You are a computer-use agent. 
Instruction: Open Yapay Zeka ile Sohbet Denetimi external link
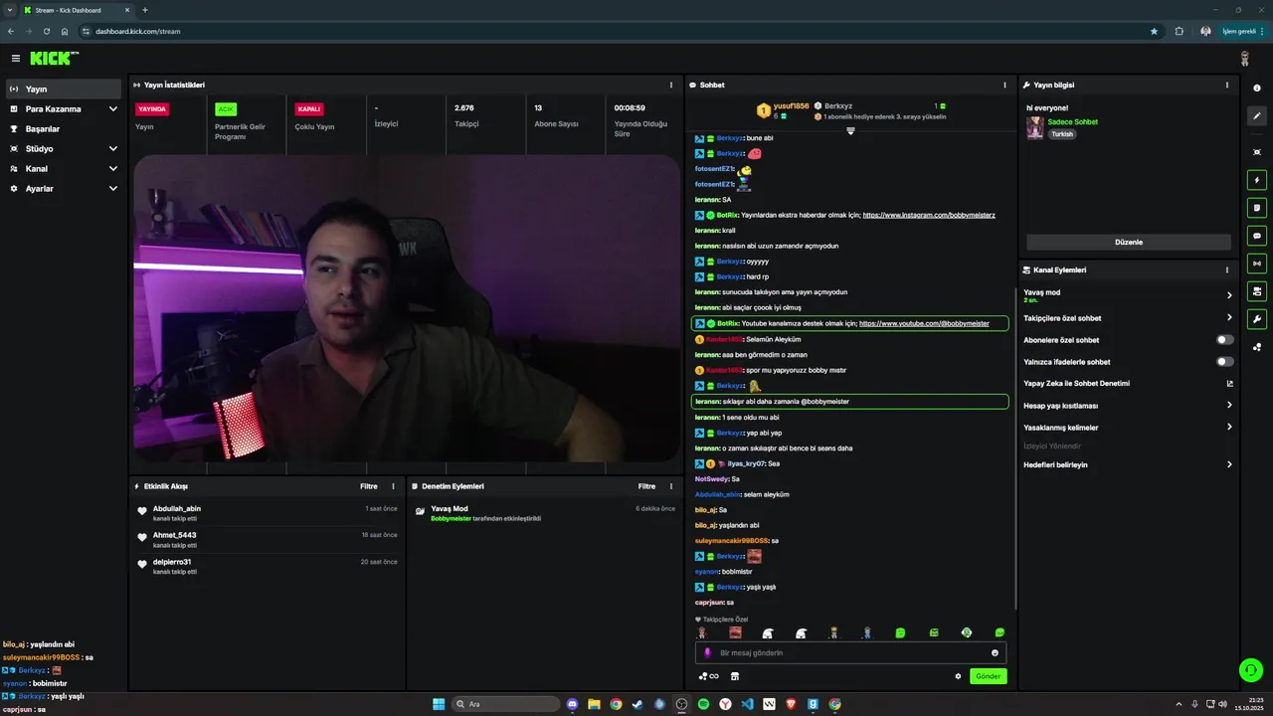coord(1229,384)
